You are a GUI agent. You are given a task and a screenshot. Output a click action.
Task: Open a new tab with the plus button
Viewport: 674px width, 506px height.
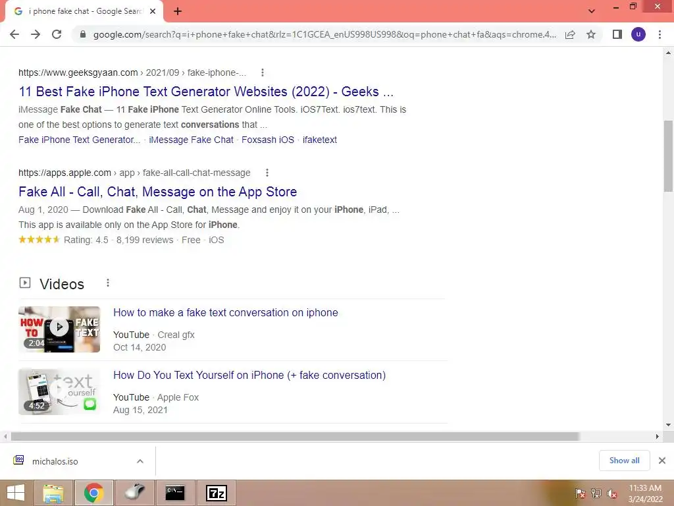(178, 11)
